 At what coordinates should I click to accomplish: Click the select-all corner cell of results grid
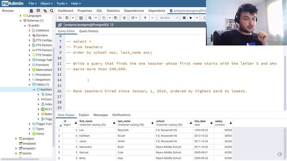point(59,123)
